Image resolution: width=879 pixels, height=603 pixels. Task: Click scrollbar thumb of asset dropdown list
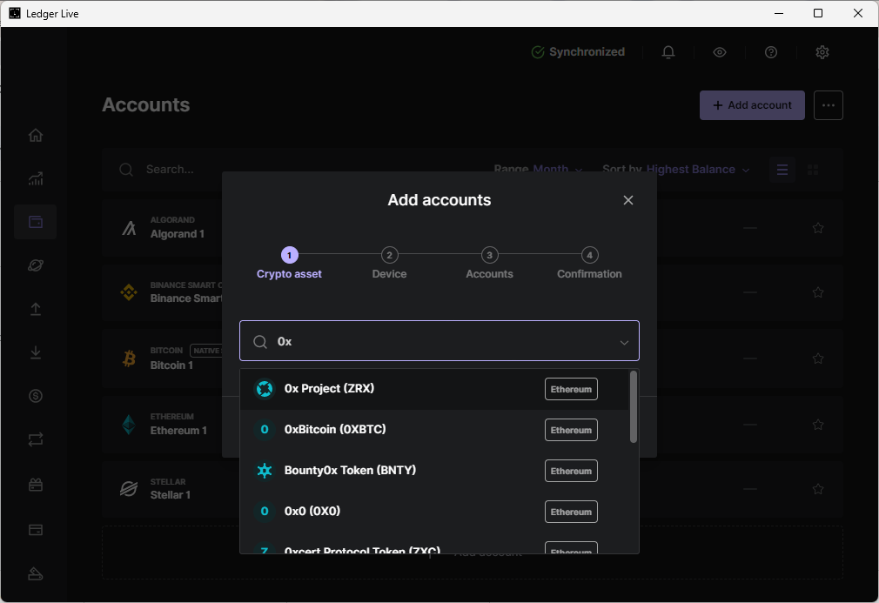pyautogui.click(x=634, y=407)
